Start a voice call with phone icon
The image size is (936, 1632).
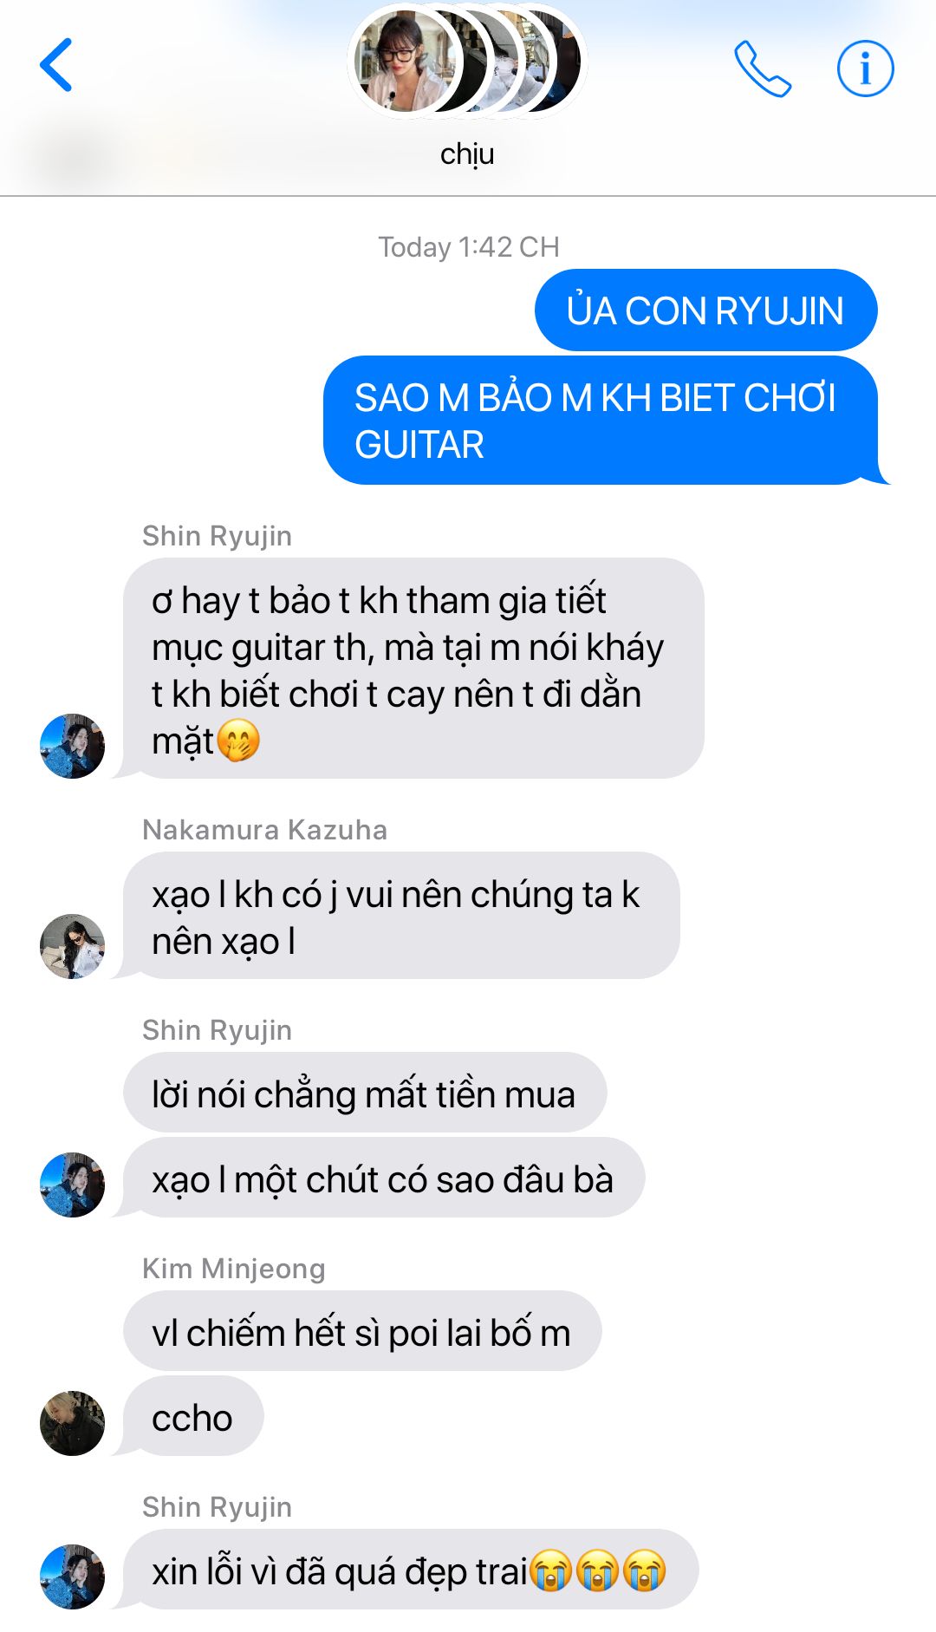(762, 69)
